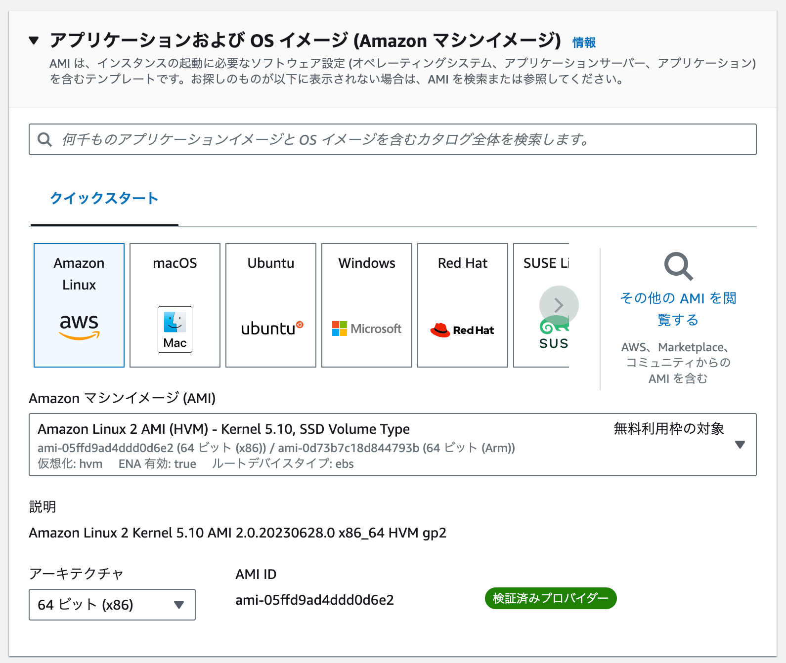Click the 説明 heading
This screenshot has width=786, height=663.
(43, 507)
